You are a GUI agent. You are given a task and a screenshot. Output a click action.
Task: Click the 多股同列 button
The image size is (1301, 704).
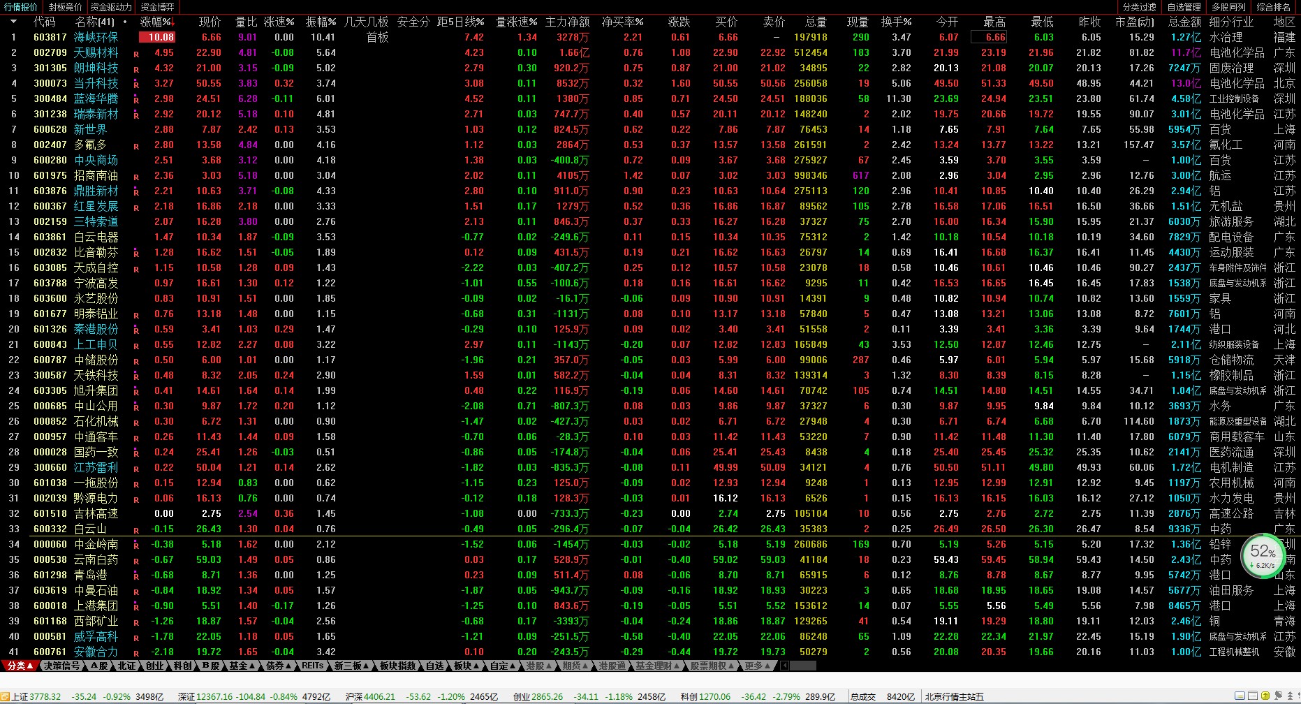[1229, 7]
